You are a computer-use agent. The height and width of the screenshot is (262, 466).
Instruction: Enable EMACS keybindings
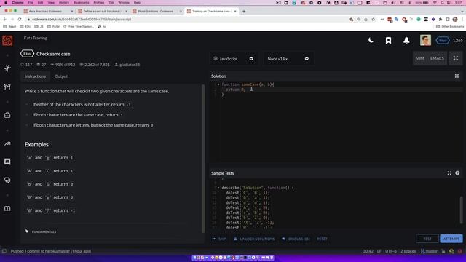click(x=437, y=58)
